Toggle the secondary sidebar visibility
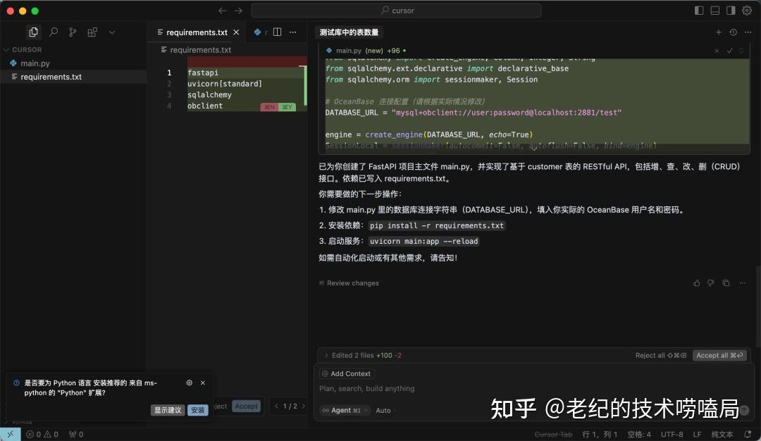This screenshot has width=761, height=441. point(730,11)
